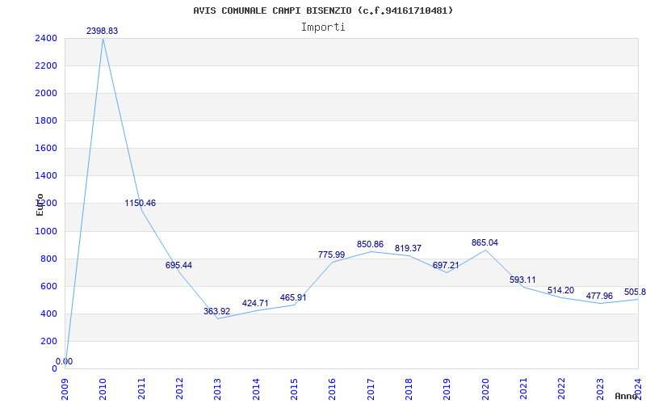Select the 800 y-axis tick label
Image resolution: width=646 pixels, height=404 pixels.
tap(48, 259)
